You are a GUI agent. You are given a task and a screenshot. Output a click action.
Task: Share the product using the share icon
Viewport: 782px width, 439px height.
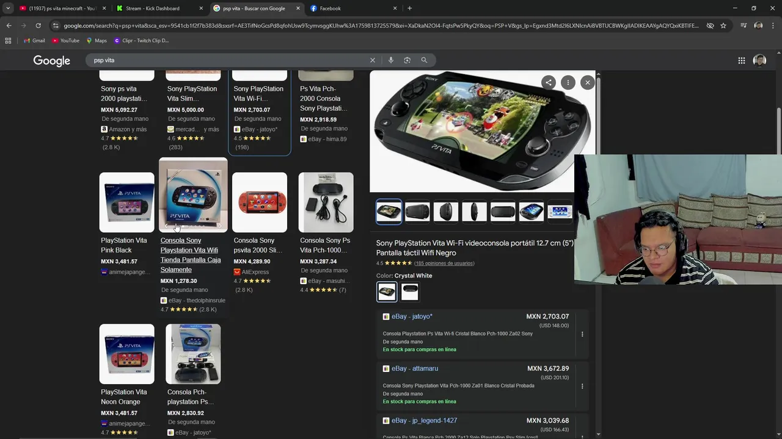coord(548,82)
